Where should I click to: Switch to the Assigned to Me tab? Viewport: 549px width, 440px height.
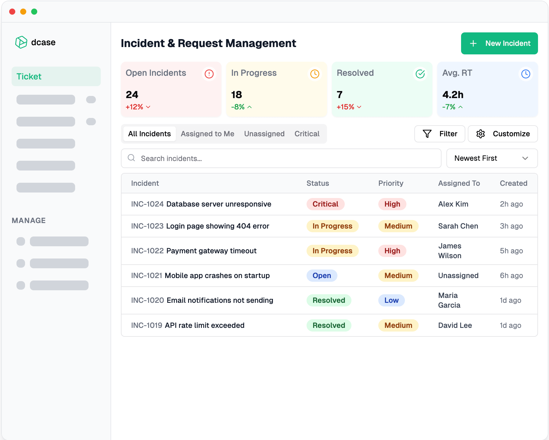pyautogui.click(x=207, y=134)
